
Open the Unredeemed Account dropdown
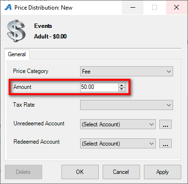click(x=118, y=124)
